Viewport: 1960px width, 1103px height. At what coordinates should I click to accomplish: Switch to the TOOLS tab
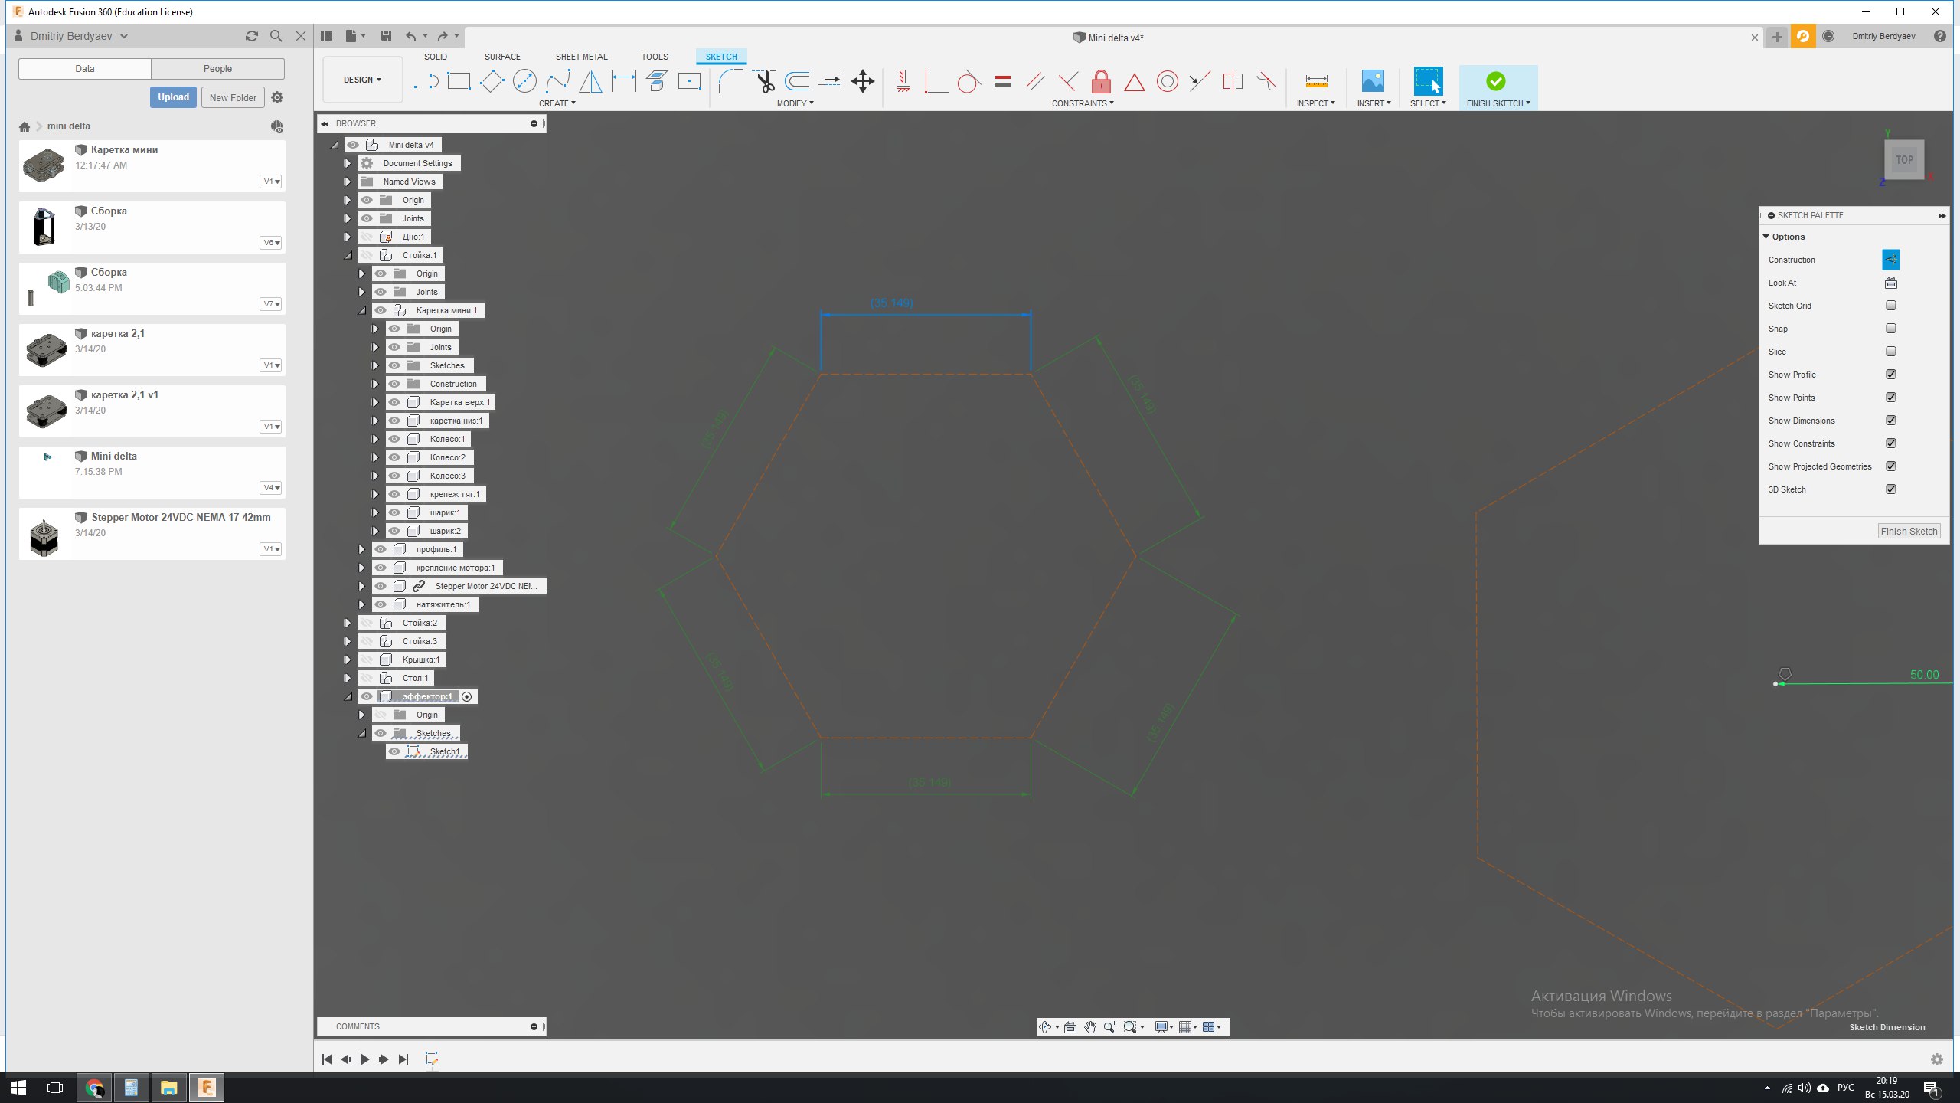click(655, 57)
